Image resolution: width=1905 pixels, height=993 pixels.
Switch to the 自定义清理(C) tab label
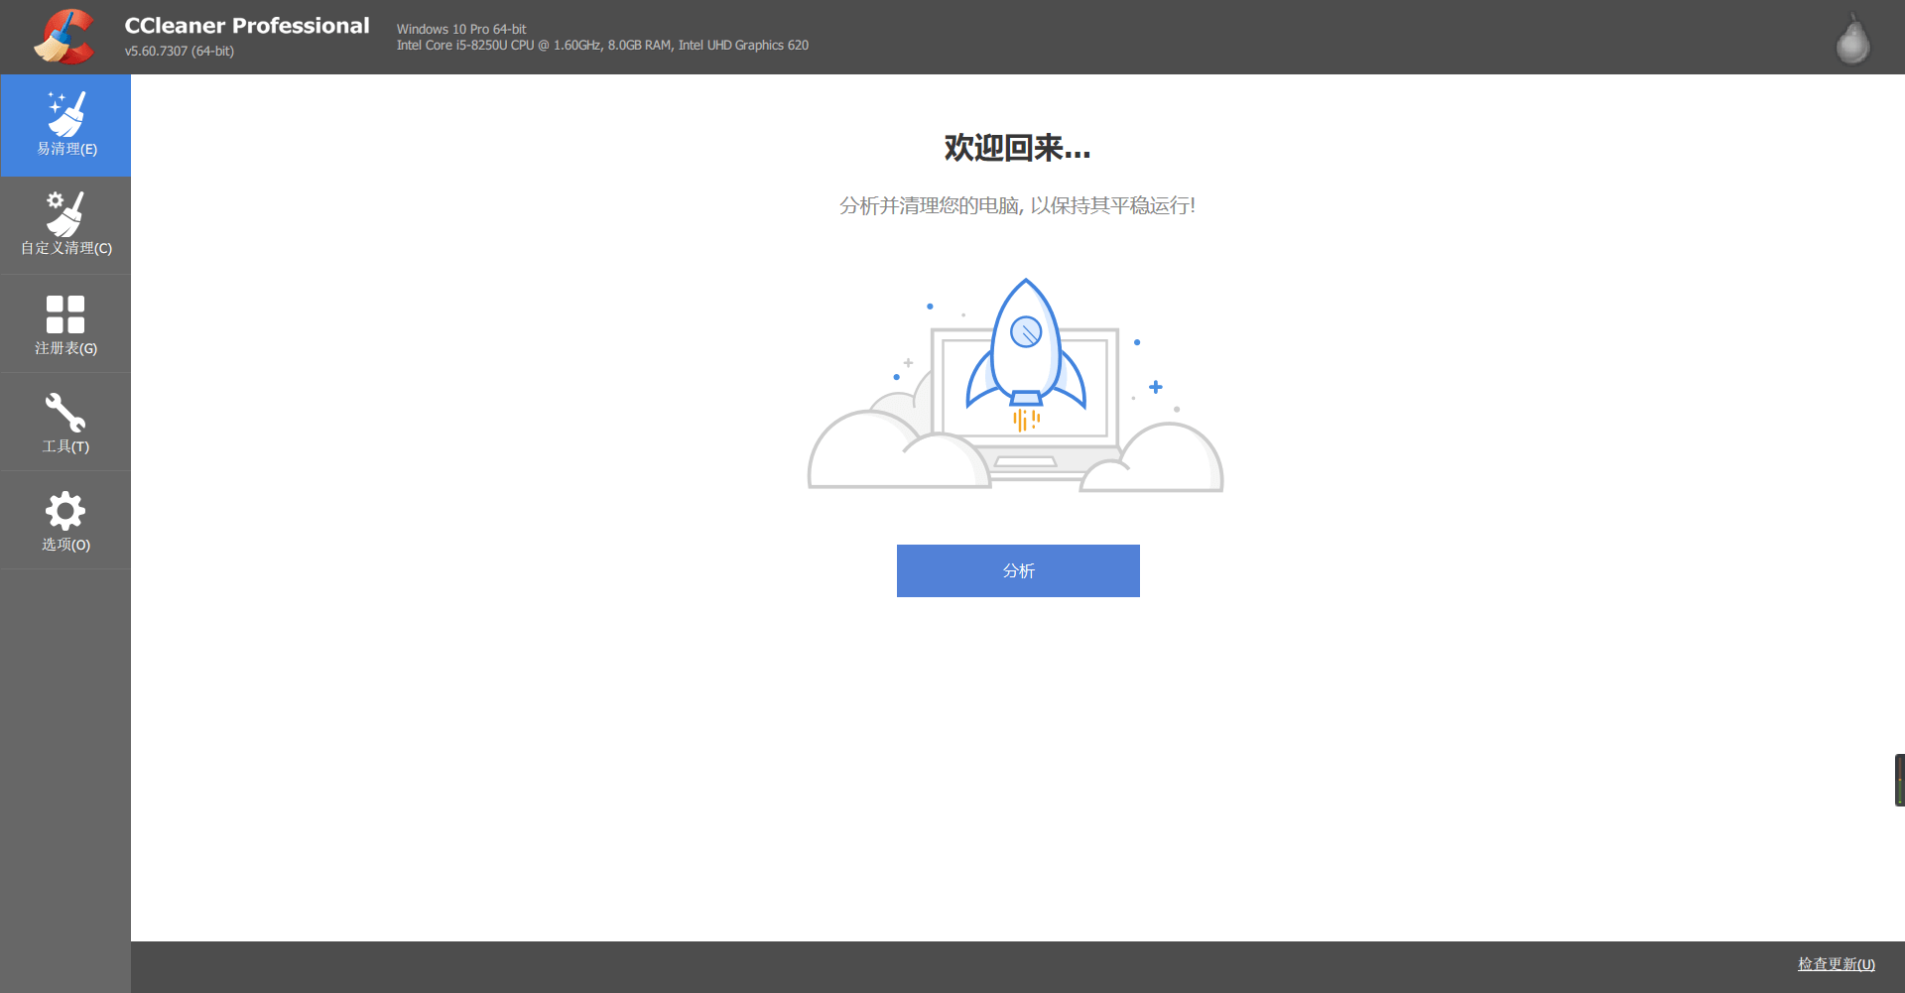[x=66, y=248]
